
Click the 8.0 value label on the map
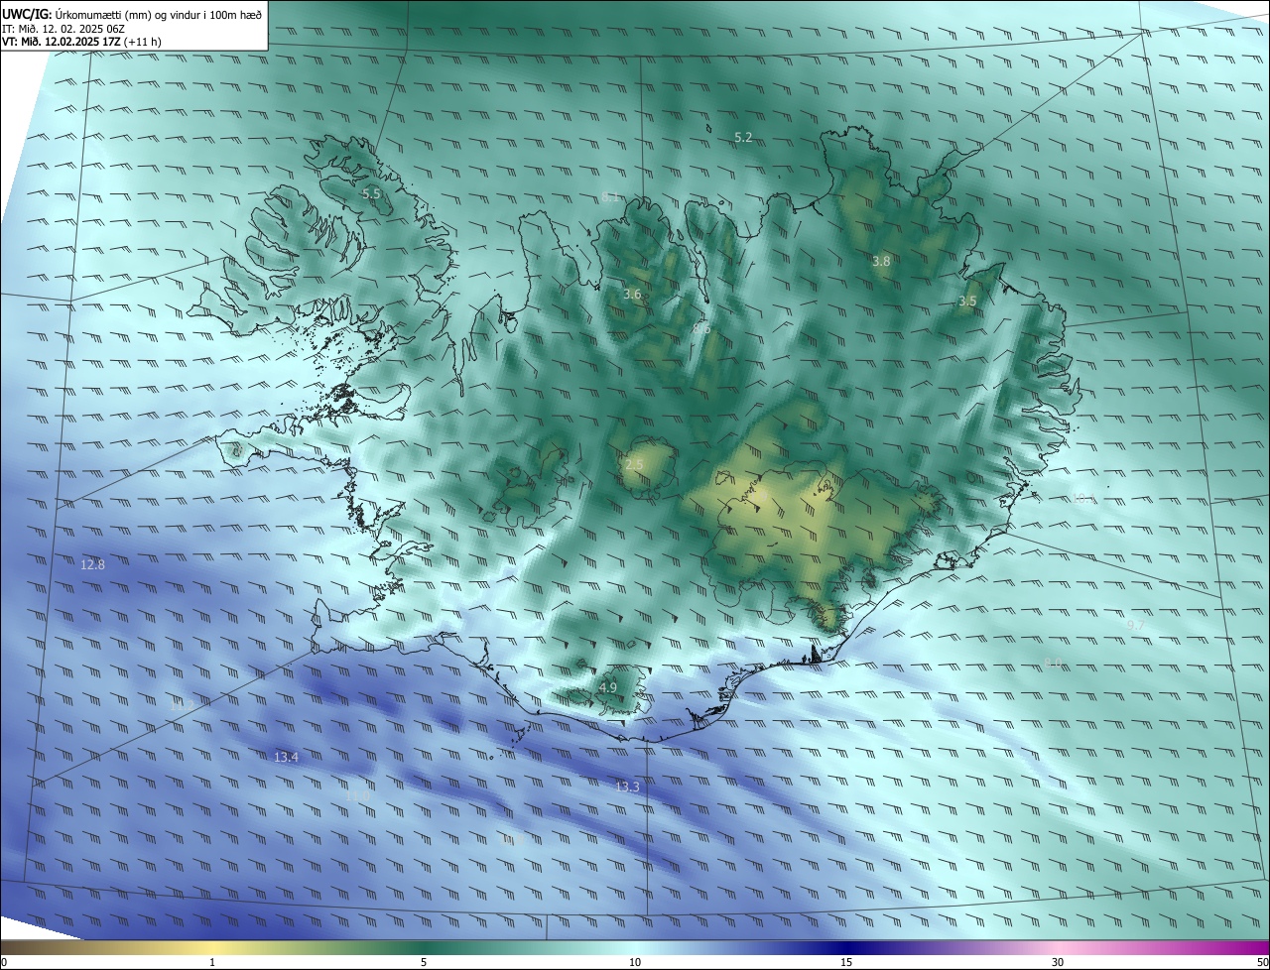click(1053, 663)
